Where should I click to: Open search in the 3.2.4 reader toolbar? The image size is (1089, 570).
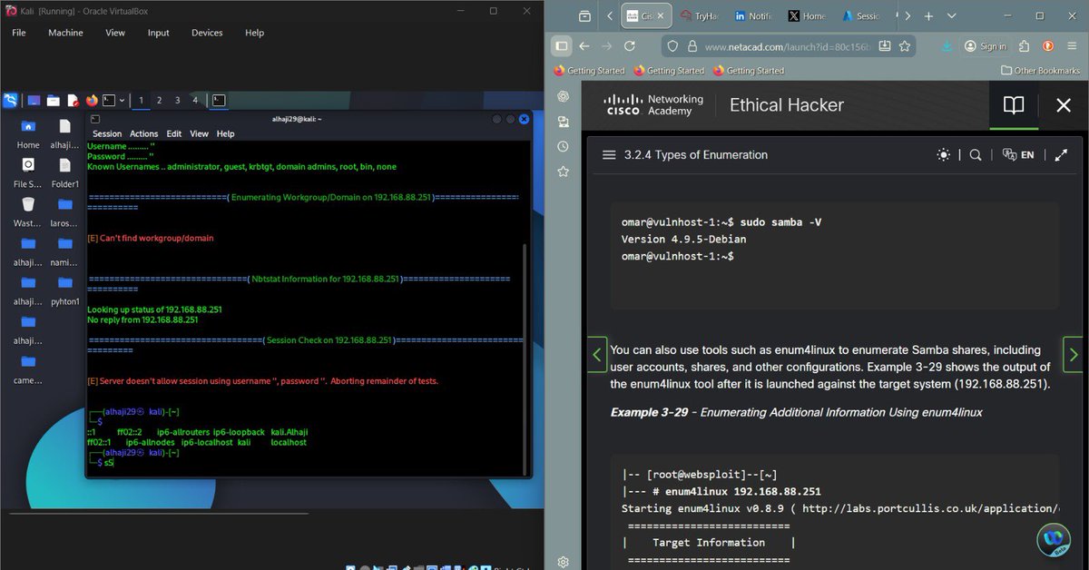(x=975, y=154)
